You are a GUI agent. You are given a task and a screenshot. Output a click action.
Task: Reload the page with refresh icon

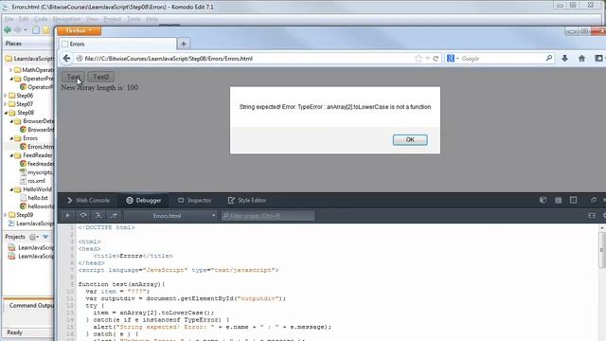[x=436, y=59]
